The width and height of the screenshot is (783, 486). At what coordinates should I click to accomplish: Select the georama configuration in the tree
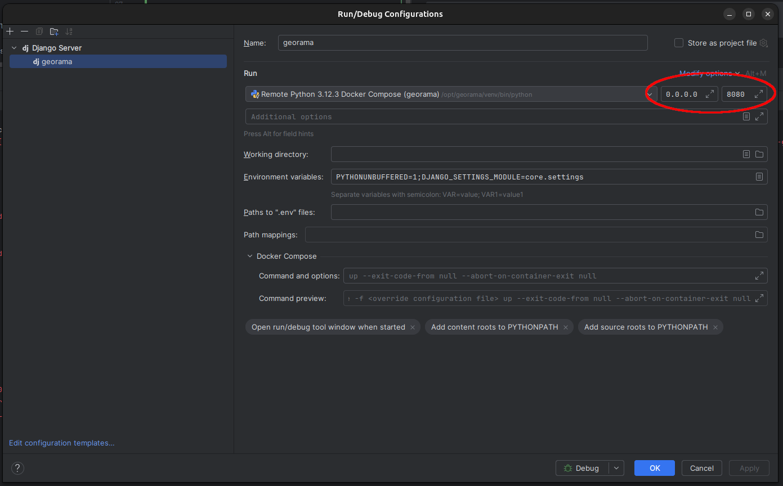(118, 61)
